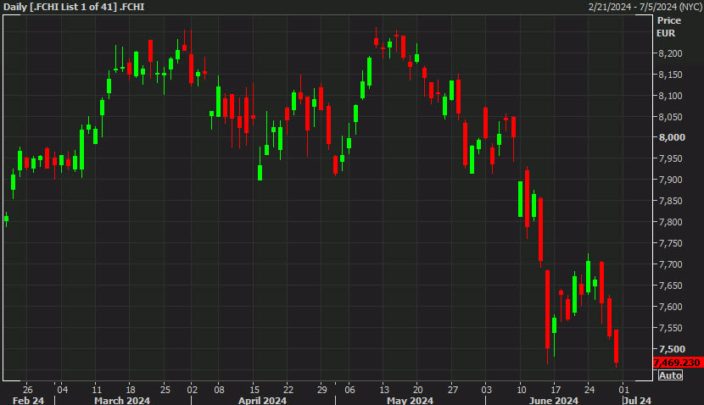The image size is (704, 405).
Task: Click the date tick 20 in May
Action: (417, 390)
